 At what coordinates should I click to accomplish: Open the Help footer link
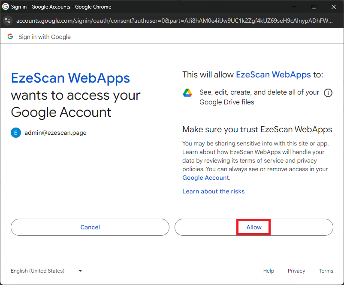[269, 271]
